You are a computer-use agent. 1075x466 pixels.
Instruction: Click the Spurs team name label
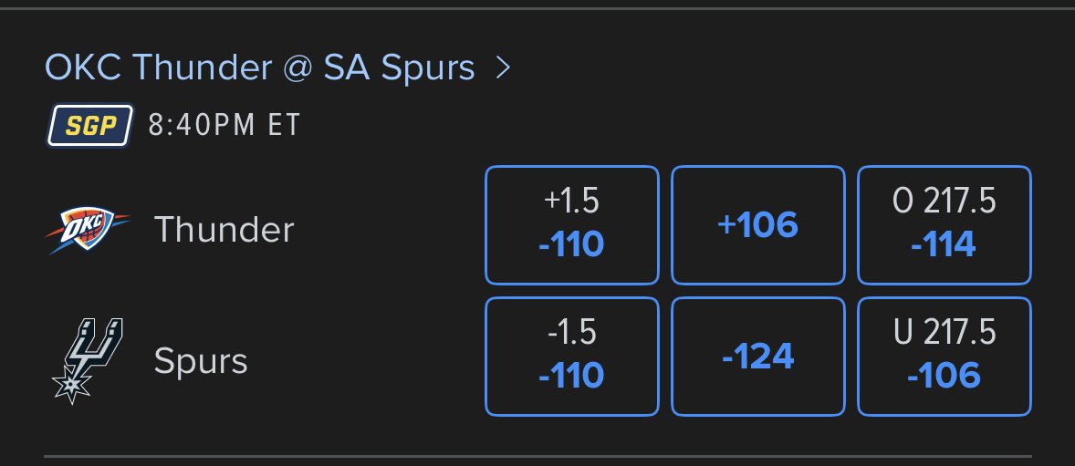201,362
